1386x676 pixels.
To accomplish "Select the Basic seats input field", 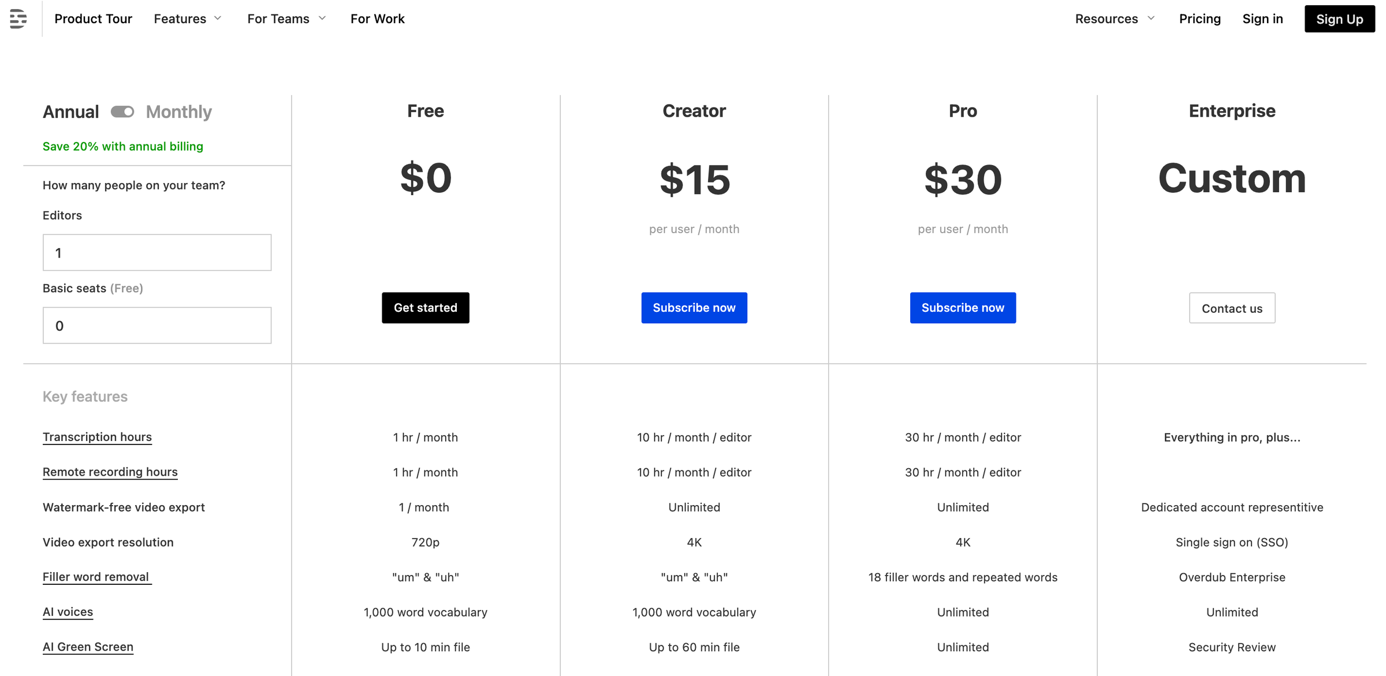I will point(157,325).
